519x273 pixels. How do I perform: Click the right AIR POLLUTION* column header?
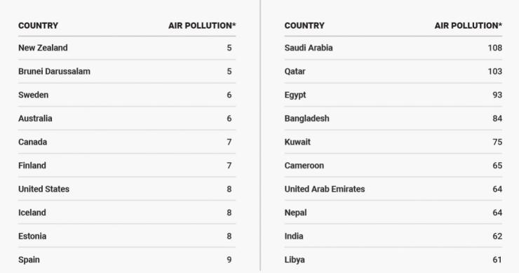click(x=468, y=25)
